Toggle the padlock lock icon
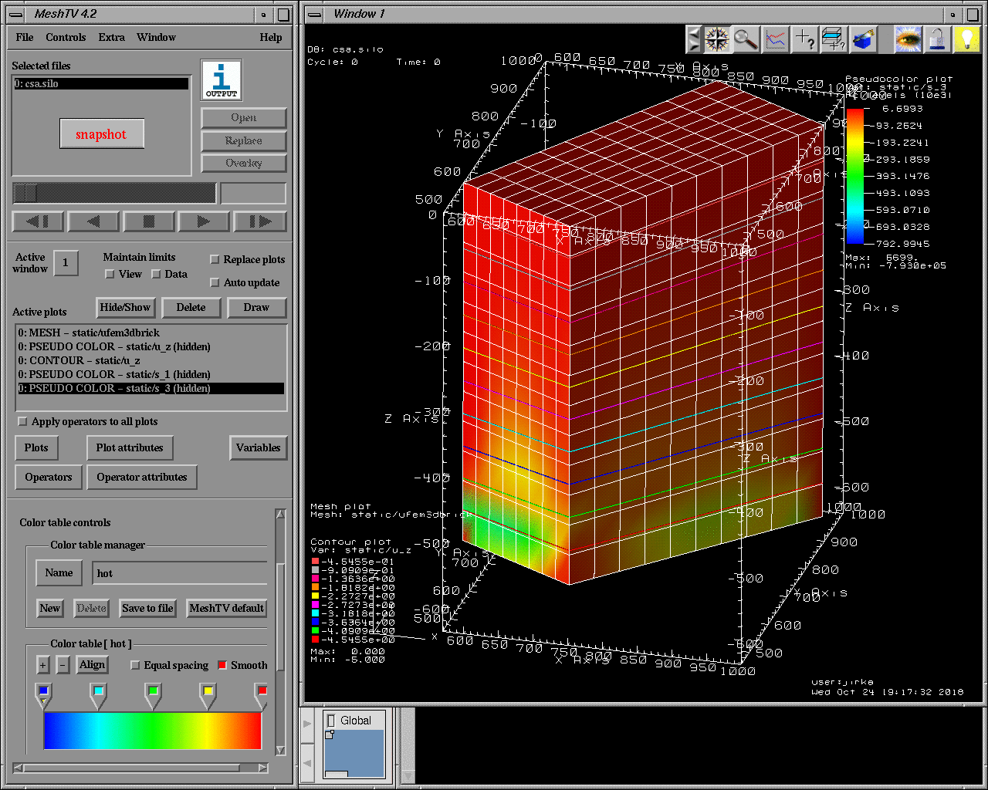 click(937, 39)
